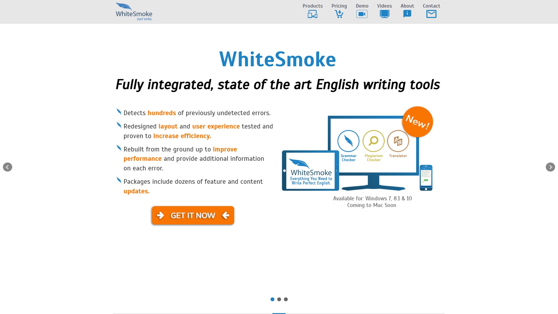Click the Pricing menu label
Image resolution: width=558 pixels, height=314 pixels.
coord(339,6)
